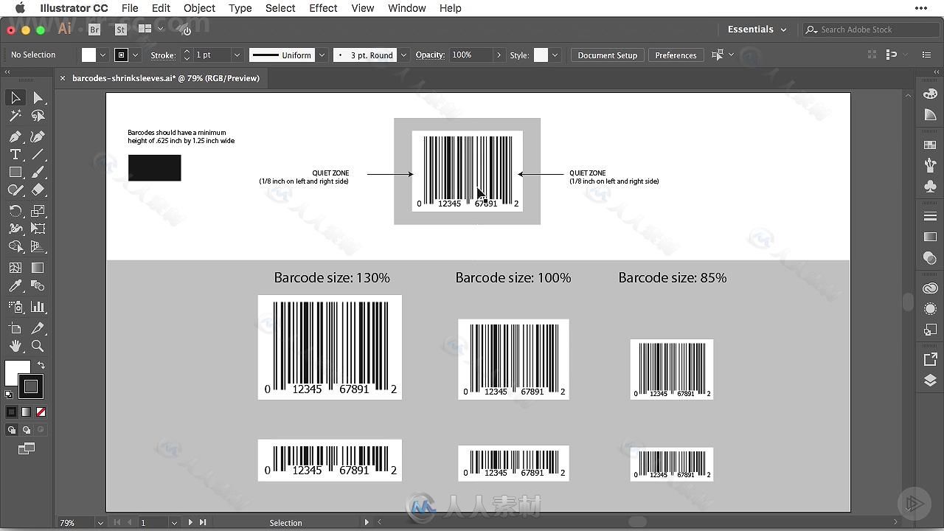Click the fill color box in toolbar
This screenshot has height=531, width=944.
pos(18,372)
